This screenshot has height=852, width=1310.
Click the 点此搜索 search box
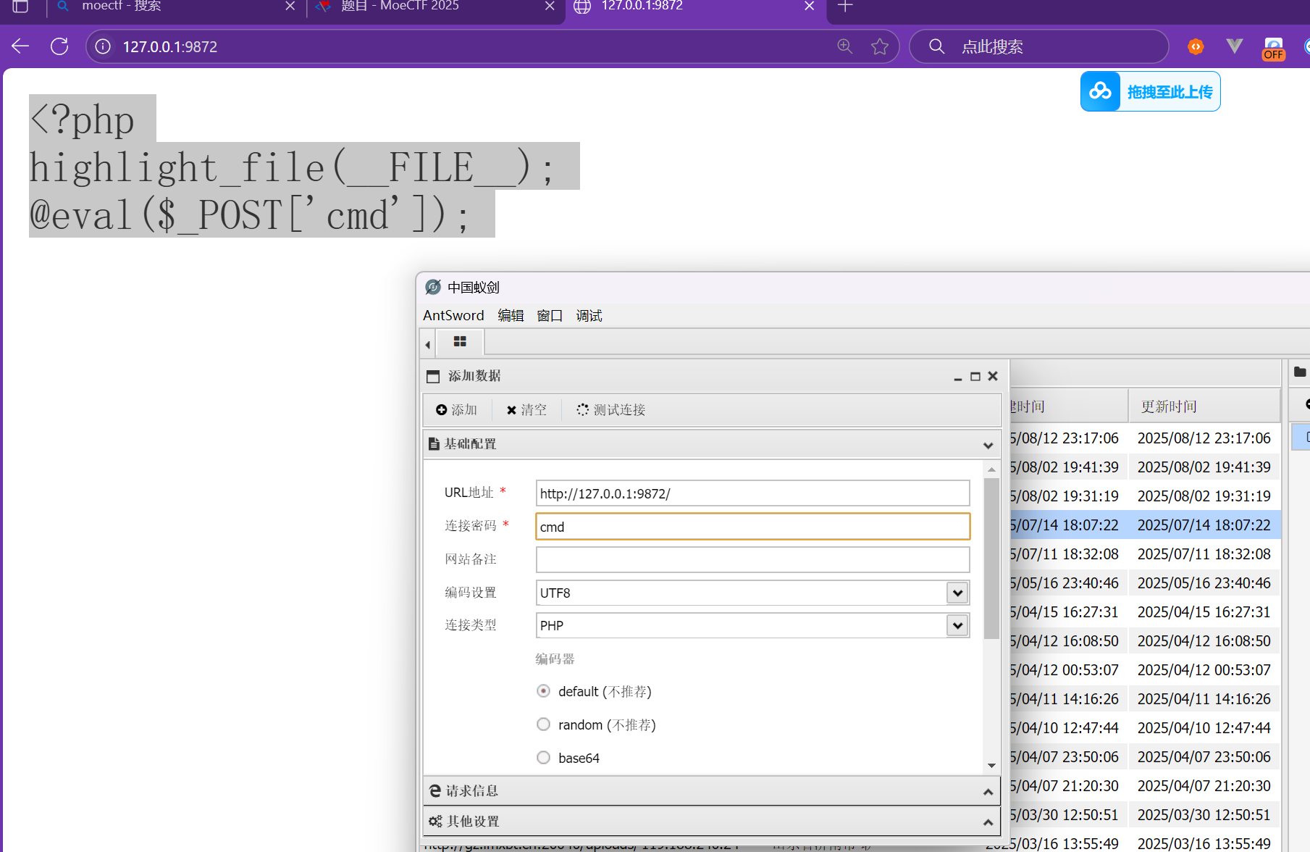pos(1039,46)
